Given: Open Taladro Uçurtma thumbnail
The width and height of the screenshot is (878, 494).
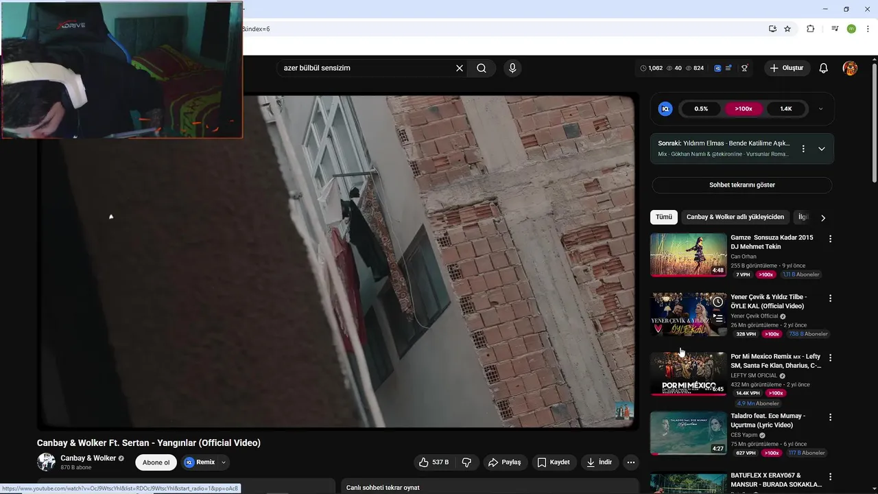Looking at the screenshot, I should [x=688, y=433].
